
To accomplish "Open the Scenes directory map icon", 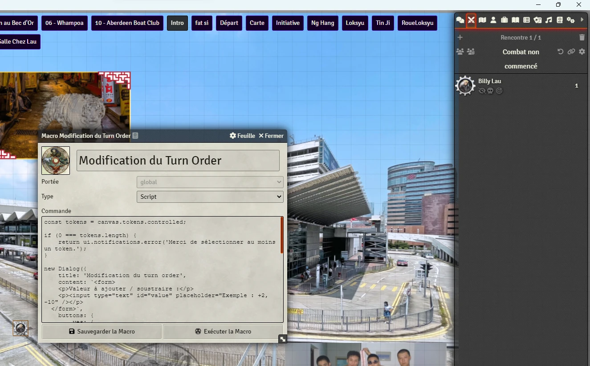I will click(x=482, y=20).
